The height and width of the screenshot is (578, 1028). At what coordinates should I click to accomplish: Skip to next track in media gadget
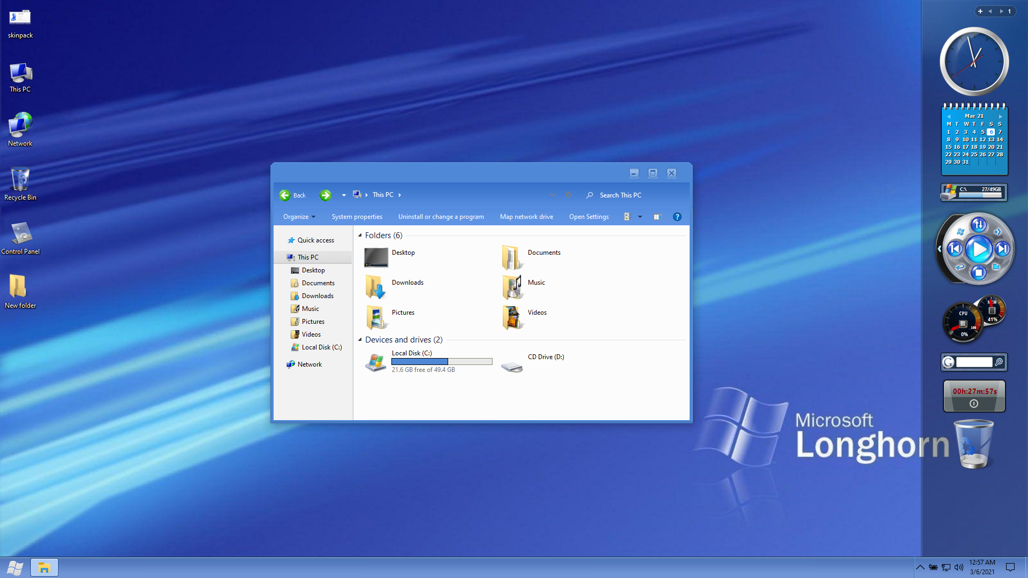(1002, 249)
